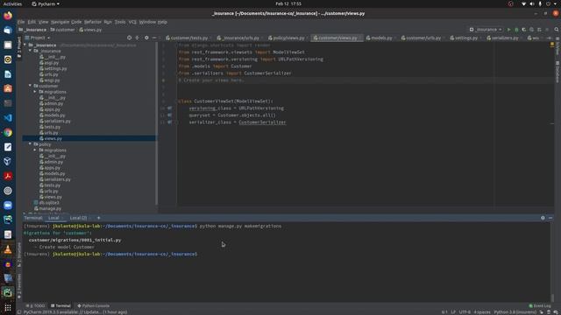Click PyCharm icon in the dock
The width and height of the screenshot is (561, 315).
pyautogui.click(x=8, y=293)
